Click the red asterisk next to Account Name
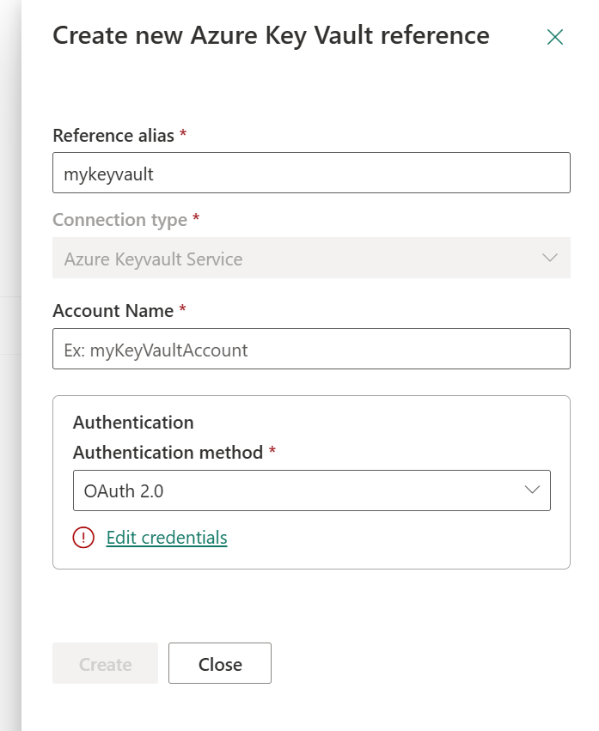The width and height of the screenshot is (599, 731). click(x=182, y=308)
